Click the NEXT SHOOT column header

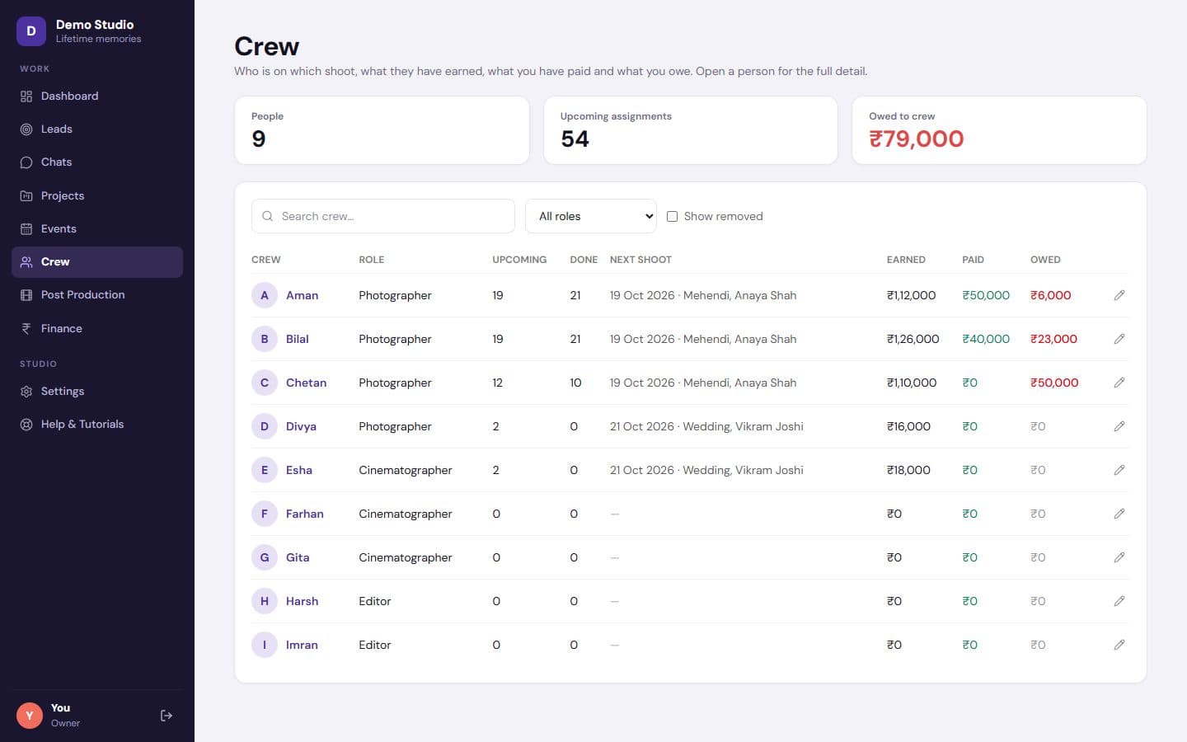tap(640, 260)
